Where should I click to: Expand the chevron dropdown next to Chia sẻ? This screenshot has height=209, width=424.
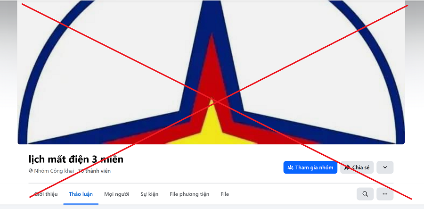[x=385, y=167]
